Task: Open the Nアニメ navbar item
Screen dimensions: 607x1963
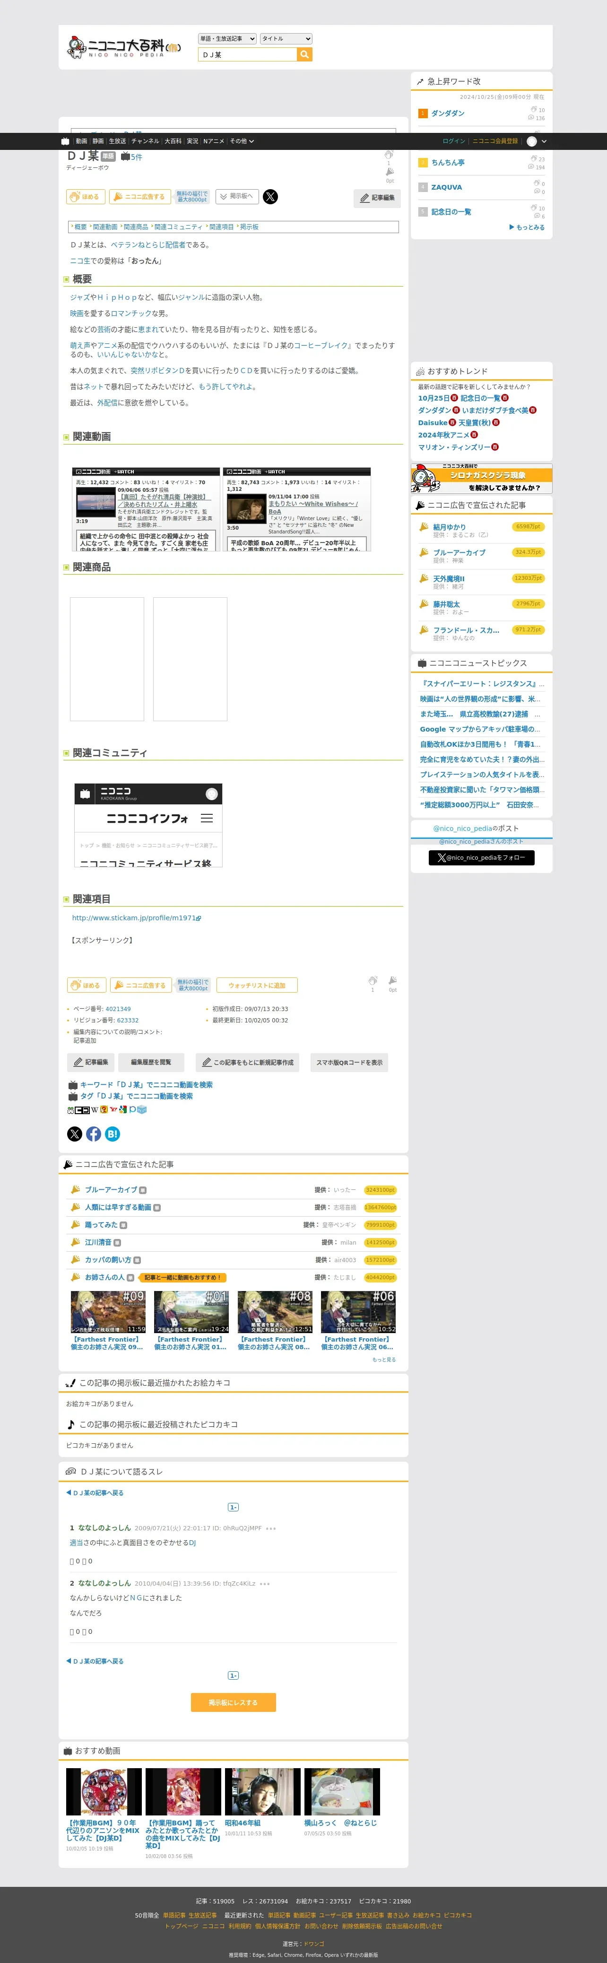Action: [x=214, y=141]
